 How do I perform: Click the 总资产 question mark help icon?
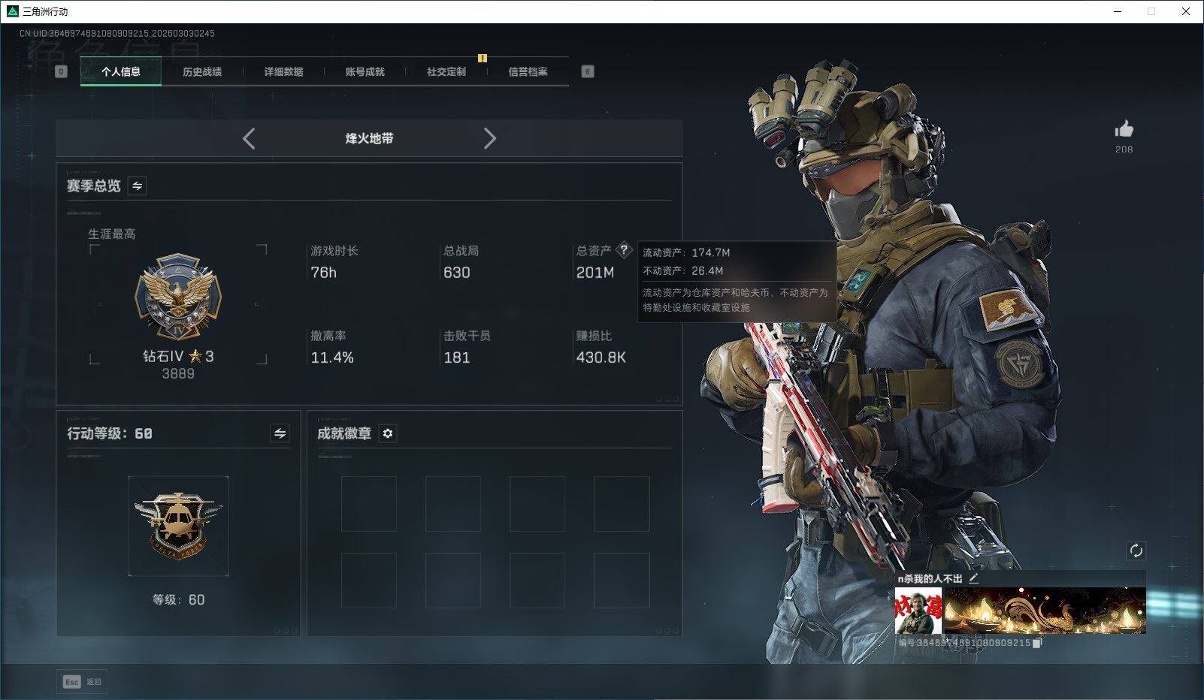624,250
